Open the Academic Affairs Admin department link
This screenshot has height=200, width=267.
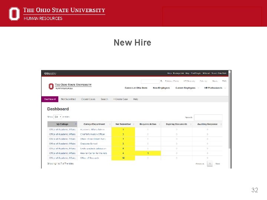pos(92,130)
